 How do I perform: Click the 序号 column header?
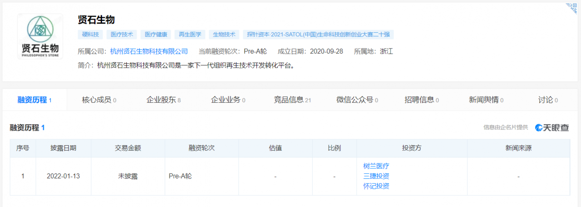point(23,148)
